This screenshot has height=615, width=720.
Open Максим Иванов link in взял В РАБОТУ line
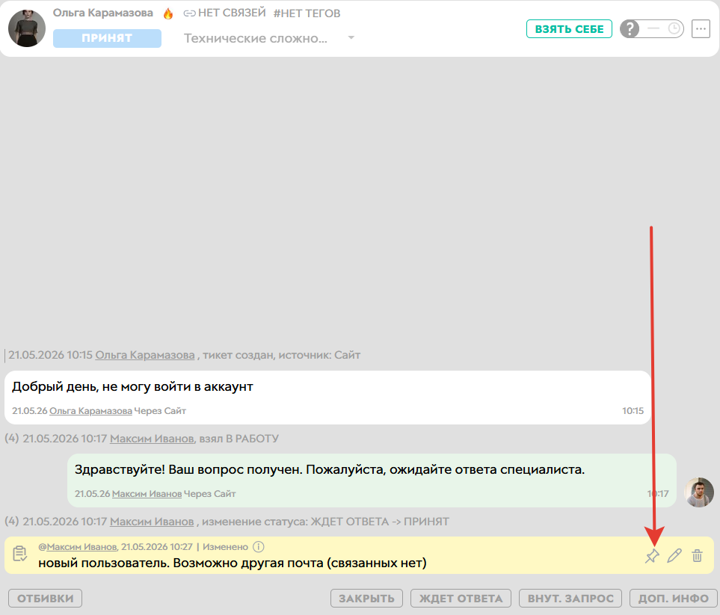(x=152, y=439)
